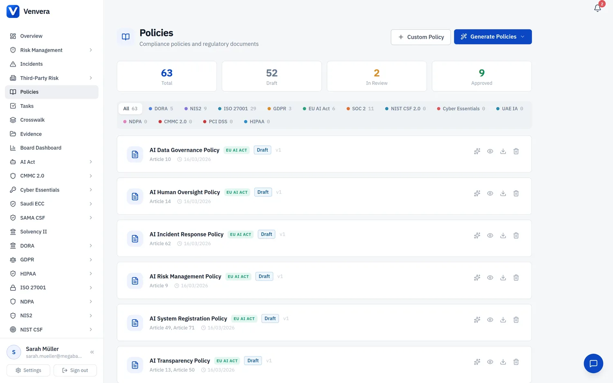Filter policies by NIS2 tab

195,109
